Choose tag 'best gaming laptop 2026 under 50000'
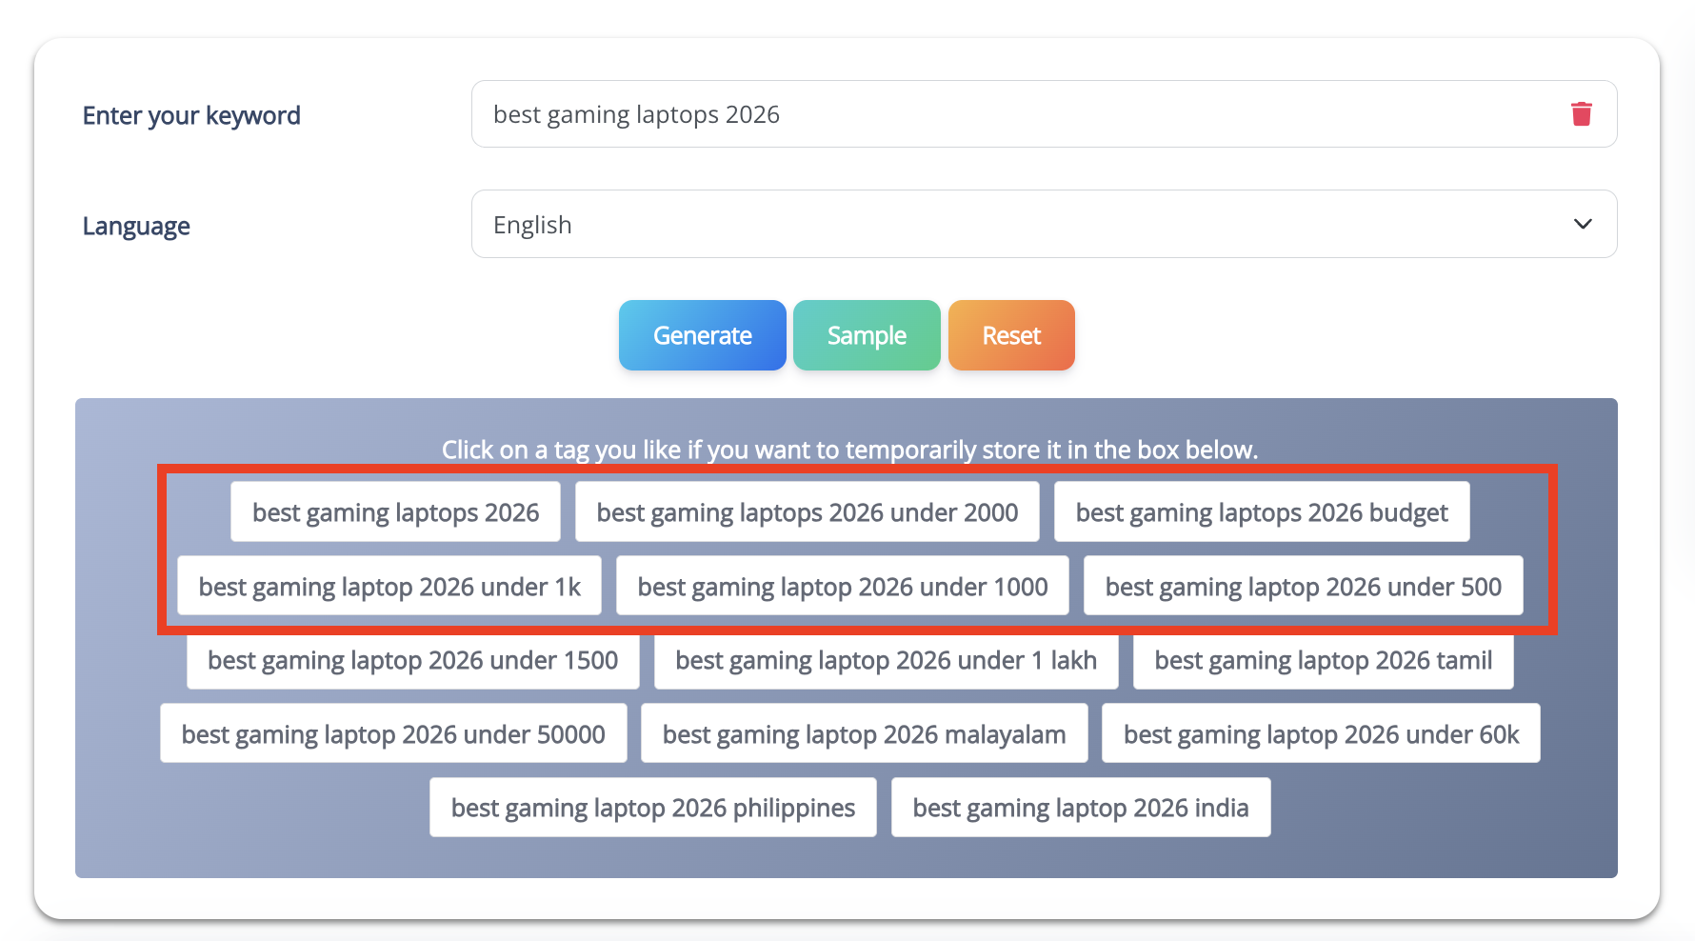This screenshot has height=941, width=1695. click(393, 734)
